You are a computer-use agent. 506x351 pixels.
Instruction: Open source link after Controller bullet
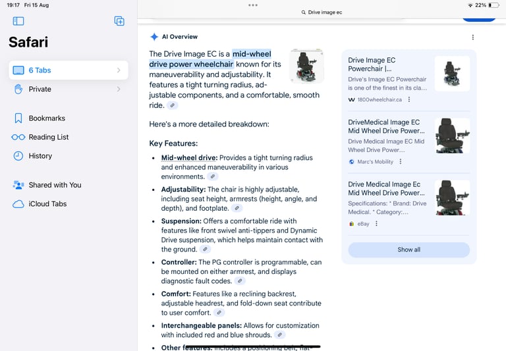(x=240, y=281)
